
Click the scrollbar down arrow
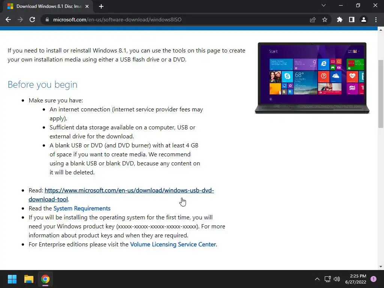tap(381, 267)
